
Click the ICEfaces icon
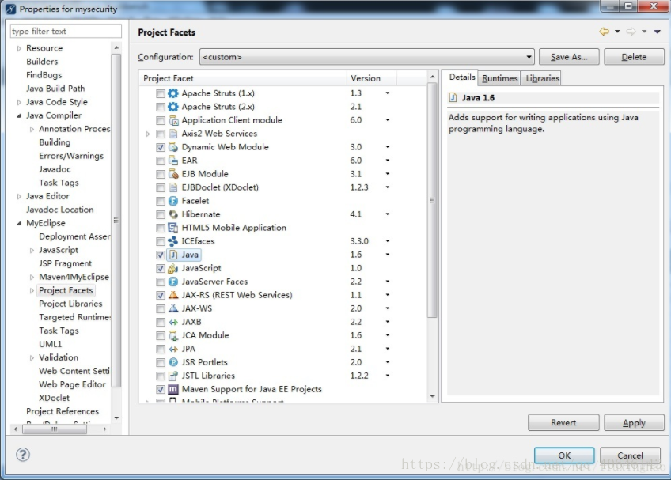coord(172,241)
